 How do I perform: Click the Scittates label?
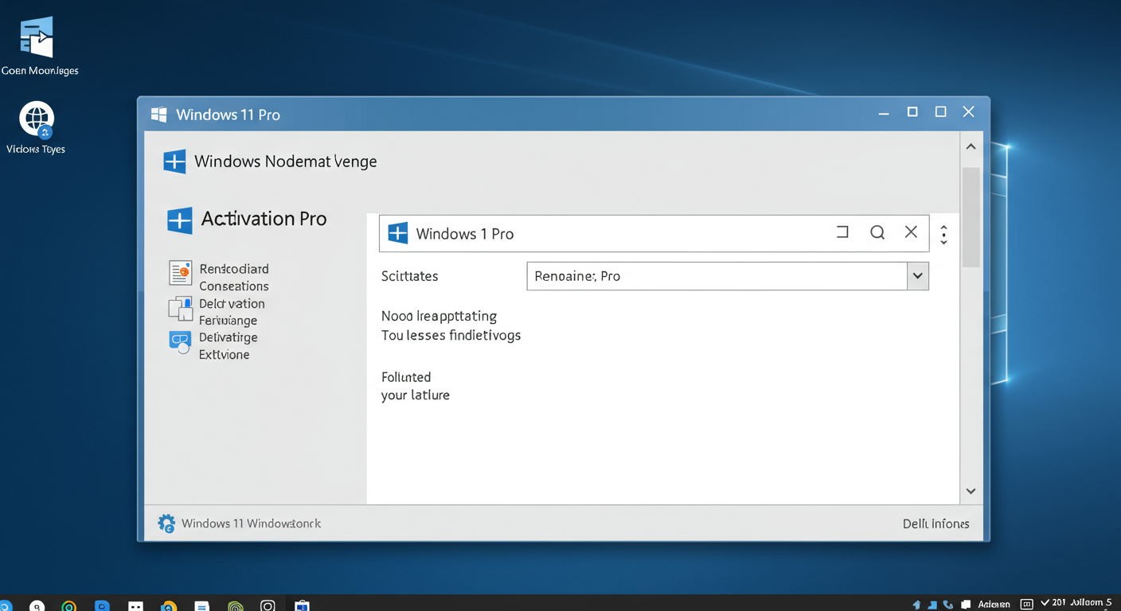click(x=410, y=276)
